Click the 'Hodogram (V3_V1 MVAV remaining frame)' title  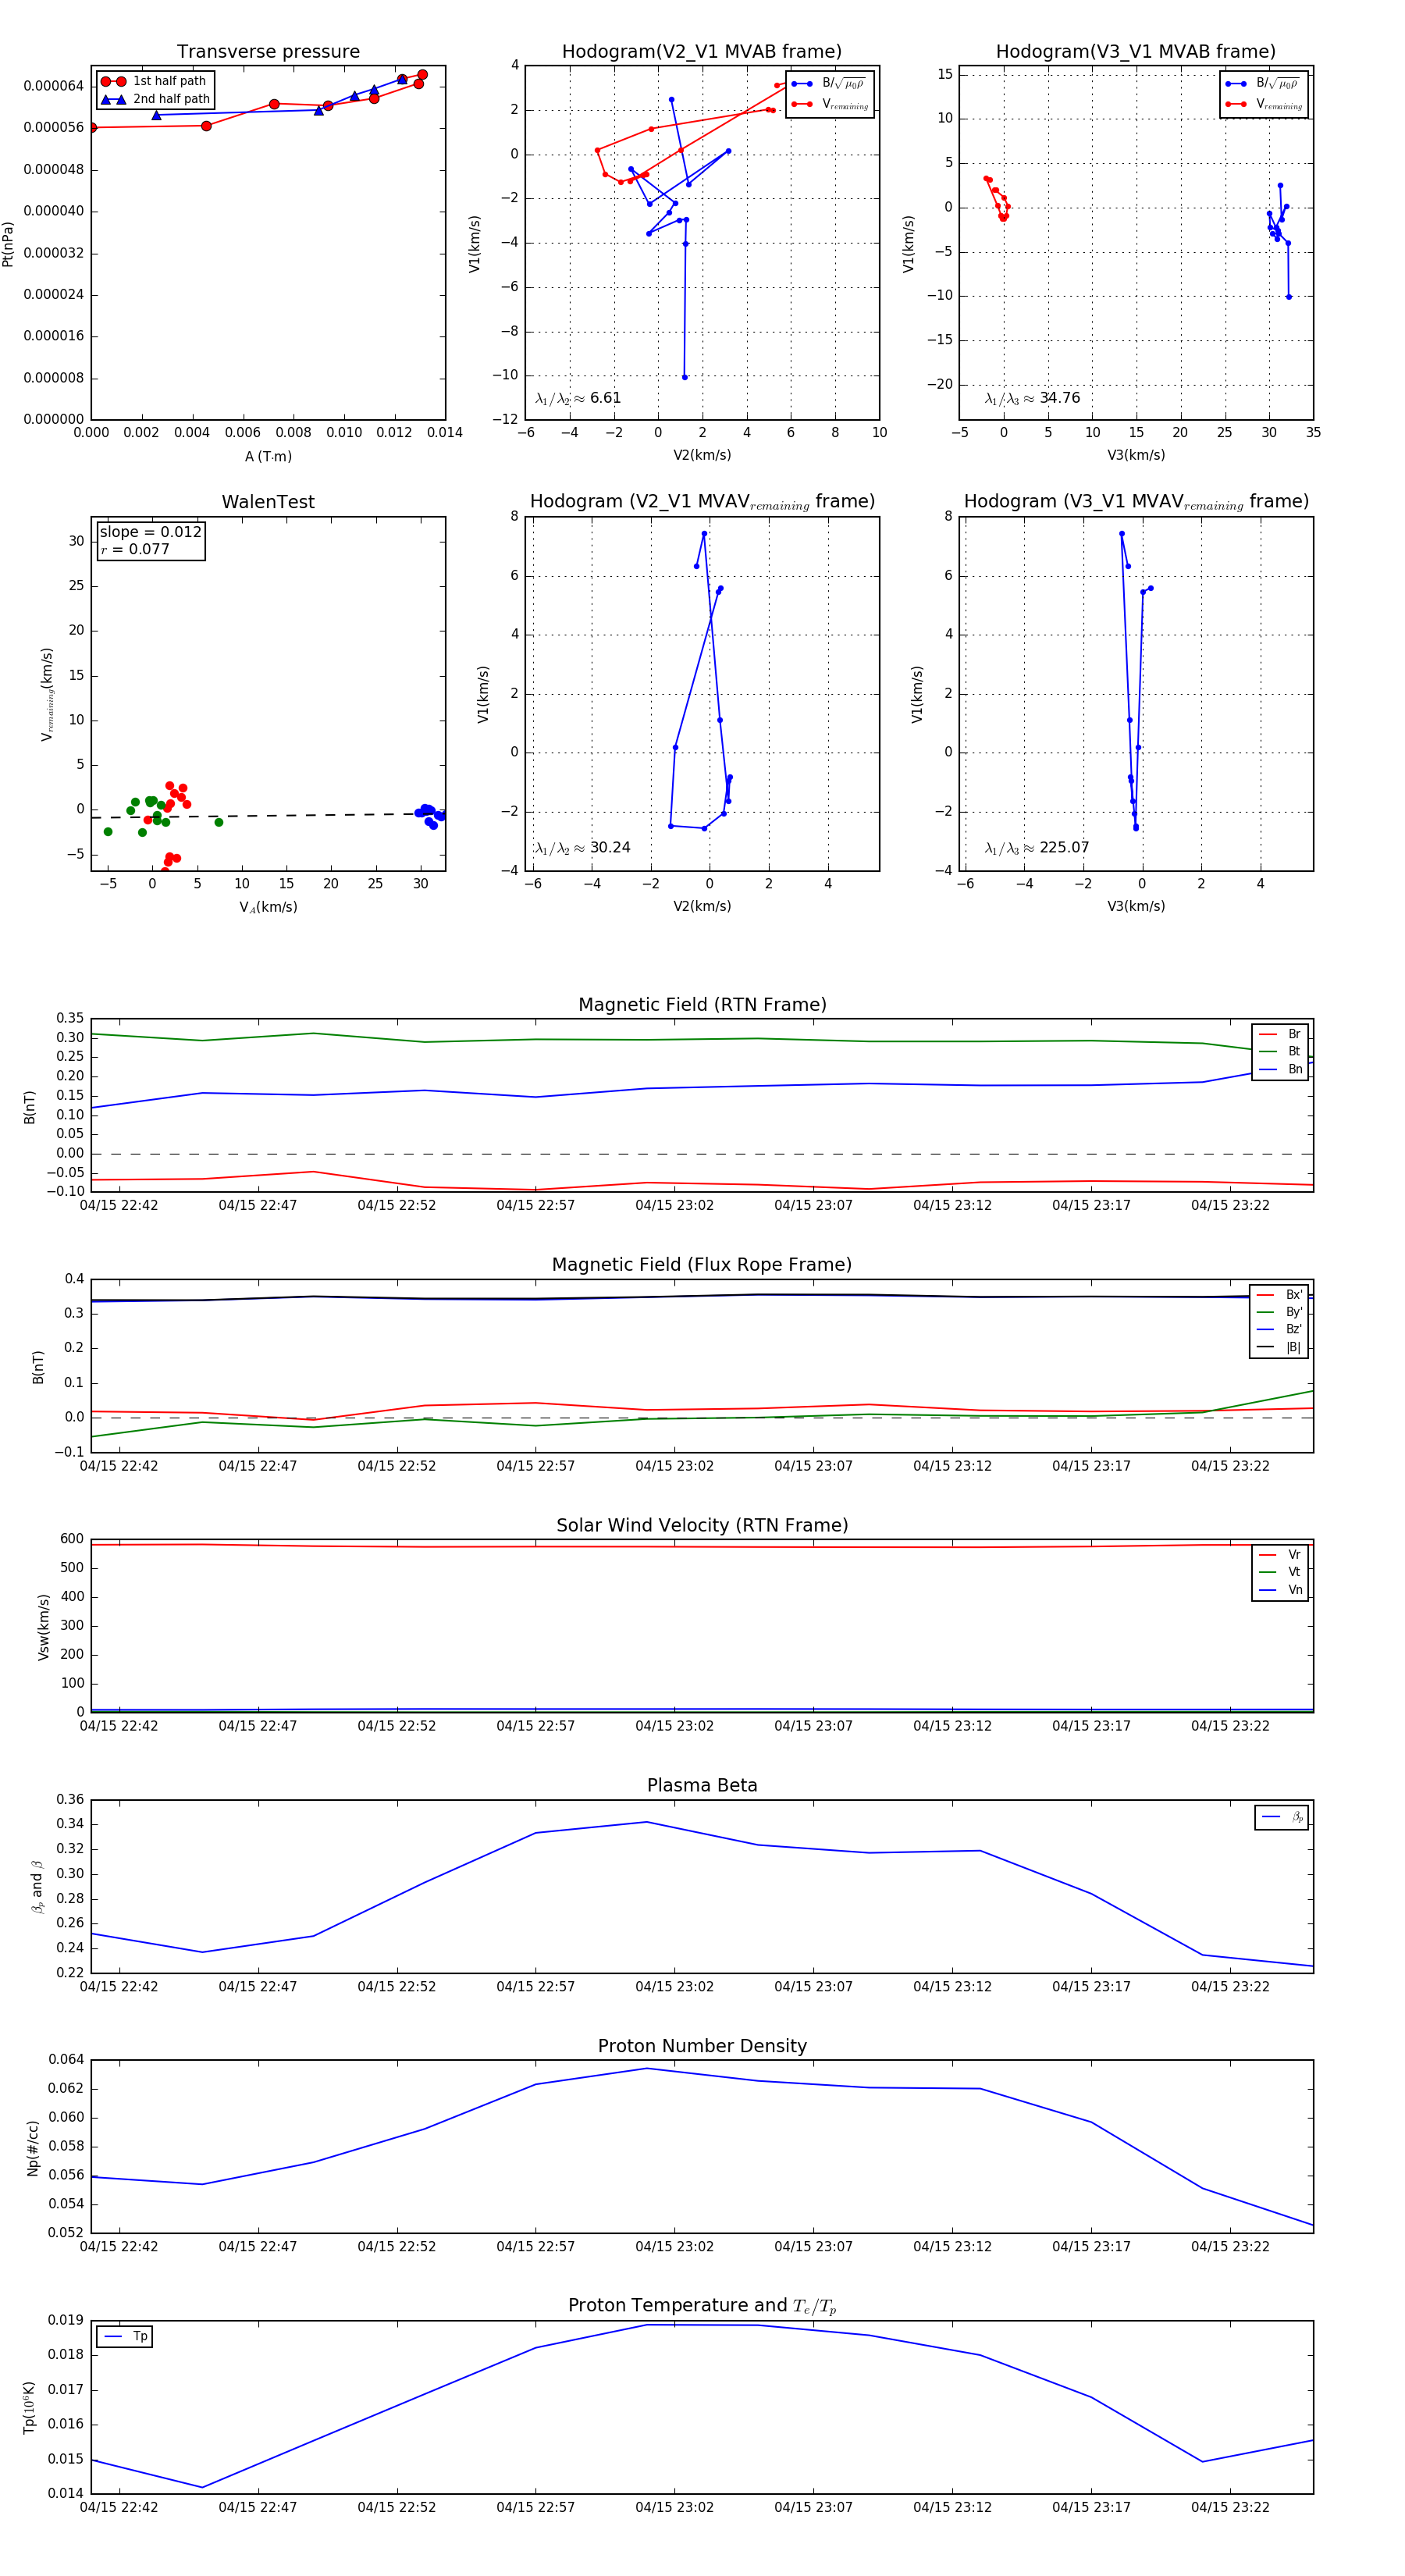pyautogui.click(x=1136, y=502)
